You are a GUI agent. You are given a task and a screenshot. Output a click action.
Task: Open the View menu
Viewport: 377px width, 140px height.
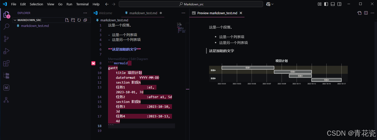(51, 4)
